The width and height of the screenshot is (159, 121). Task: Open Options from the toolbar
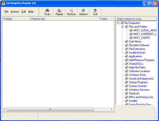point(83,10)
